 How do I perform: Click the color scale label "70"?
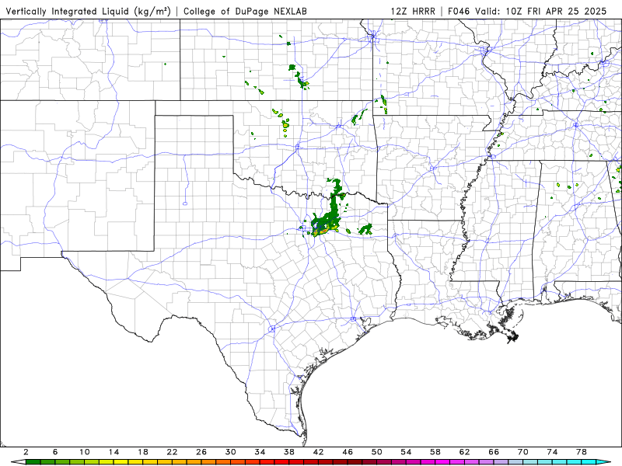click(x=522, y=452)
